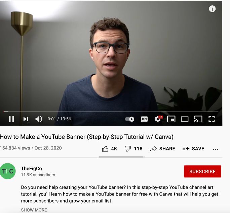230x213 pixels.
Task: Subscribe to TheFigCo channel
Action: click(202, 171)
